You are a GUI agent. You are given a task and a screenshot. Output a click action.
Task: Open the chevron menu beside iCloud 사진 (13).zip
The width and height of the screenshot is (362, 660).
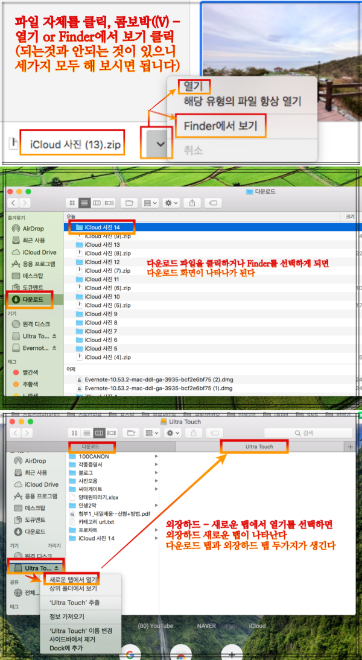pyautogui.click(x=160, y=144)
